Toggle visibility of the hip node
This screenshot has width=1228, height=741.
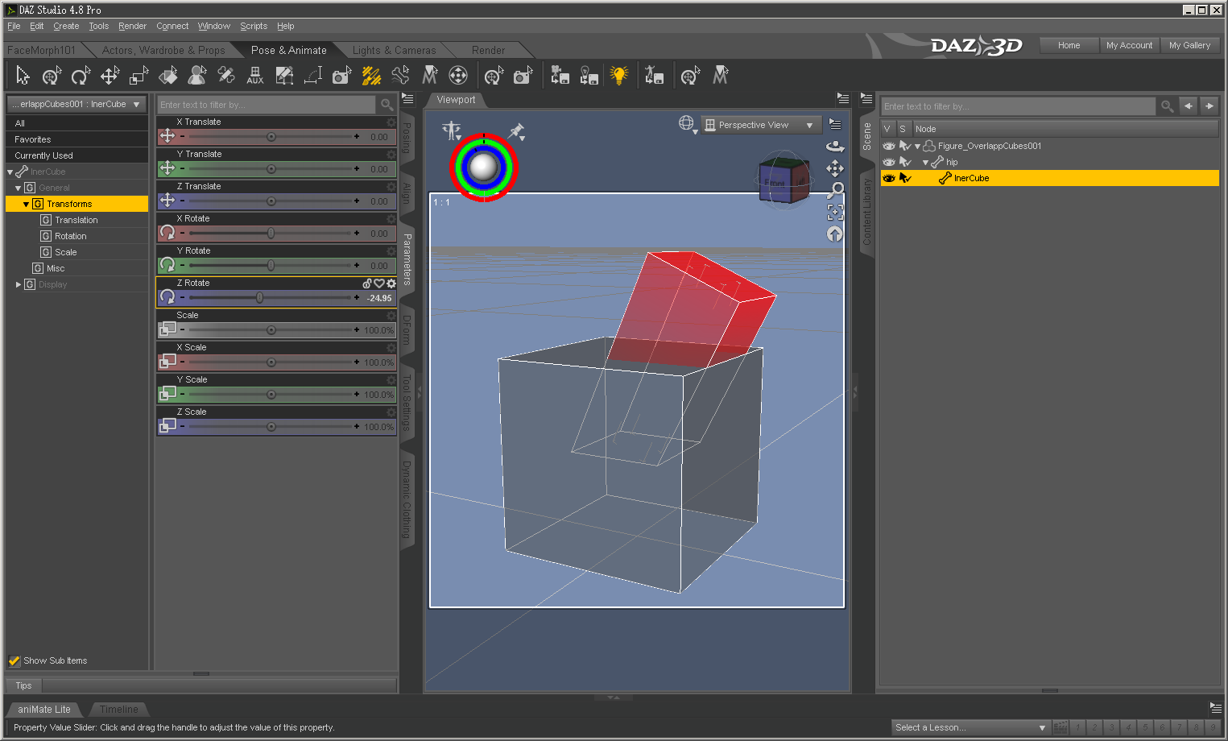pyautogui.click(x=888, y=162)
